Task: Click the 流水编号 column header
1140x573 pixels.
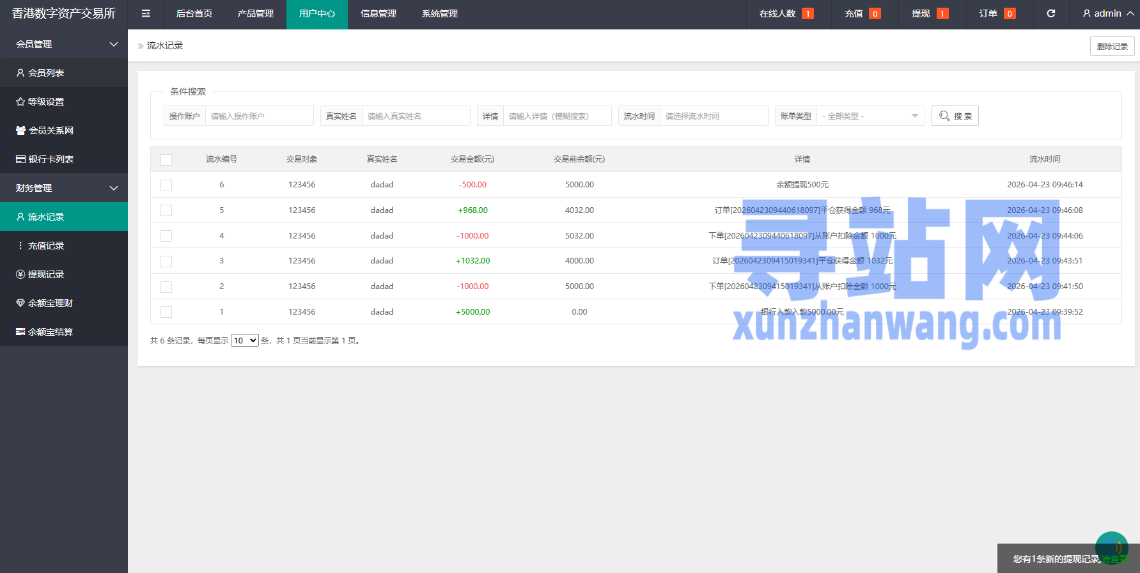Action: pyautogui.click(x=221, y=159)
